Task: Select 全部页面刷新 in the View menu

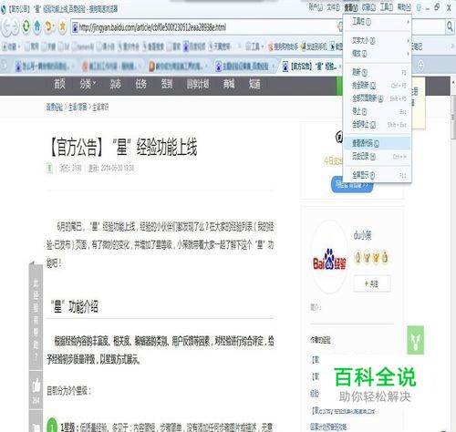Action: 377,98
